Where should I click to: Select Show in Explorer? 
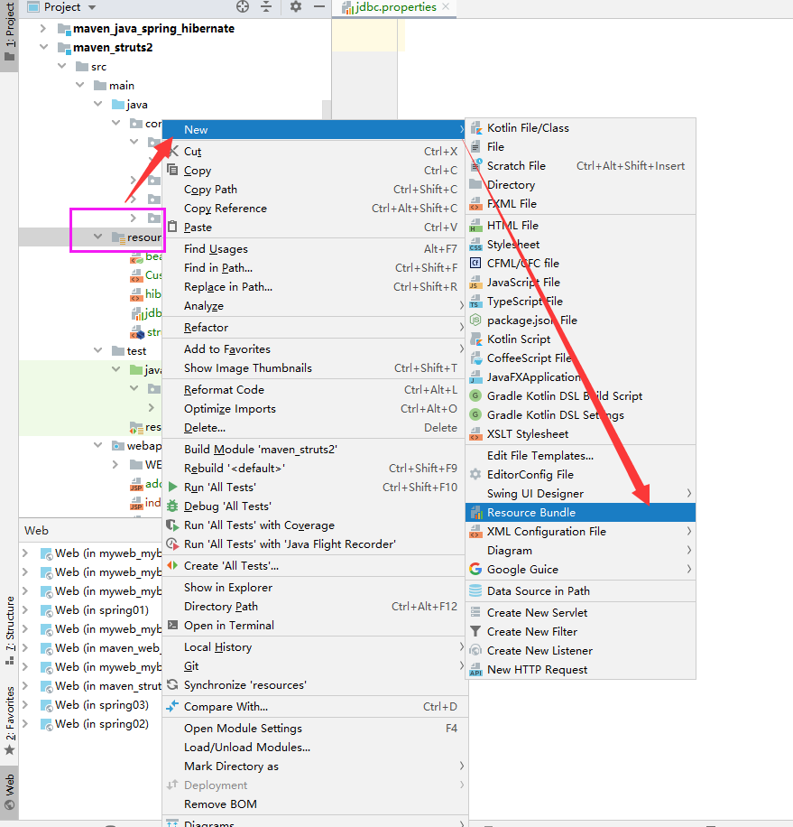pyautogui.click(x=315, y=588)
